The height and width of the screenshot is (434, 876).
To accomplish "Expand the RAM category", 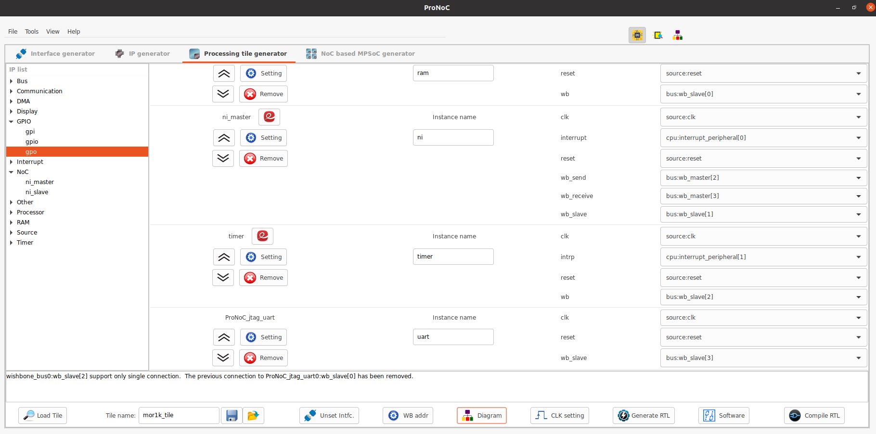I will click(11, 223).
